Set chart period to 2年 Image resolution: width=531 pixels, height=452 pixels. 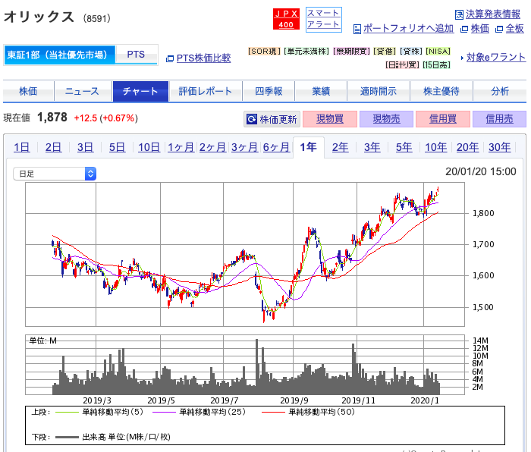coord(340,147)
